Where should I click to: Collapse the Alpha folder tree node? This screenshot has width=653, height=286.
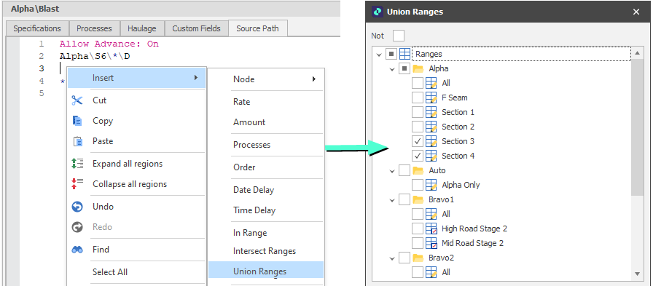coord(392,69)
